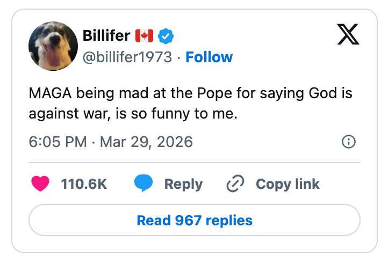Click the Follow link
The image size is (388, 265).
209,57
